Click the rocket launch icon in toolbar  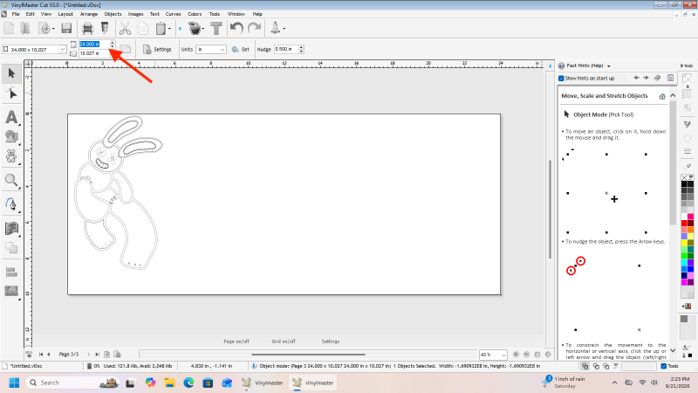tap(276, 28)
